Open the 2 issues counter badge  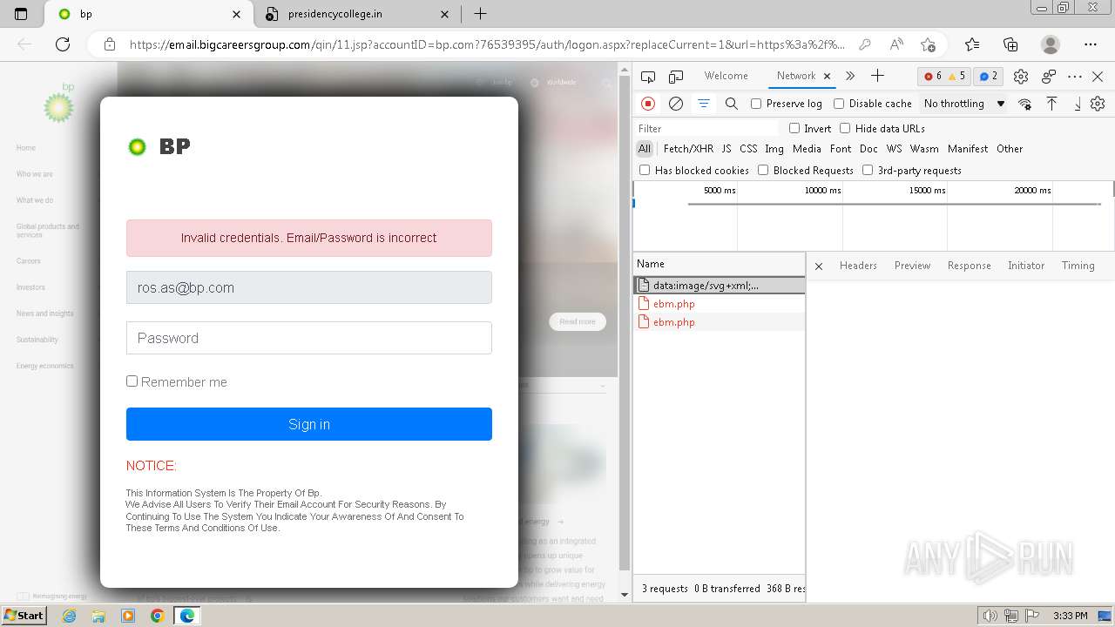[x=988, y=77]
